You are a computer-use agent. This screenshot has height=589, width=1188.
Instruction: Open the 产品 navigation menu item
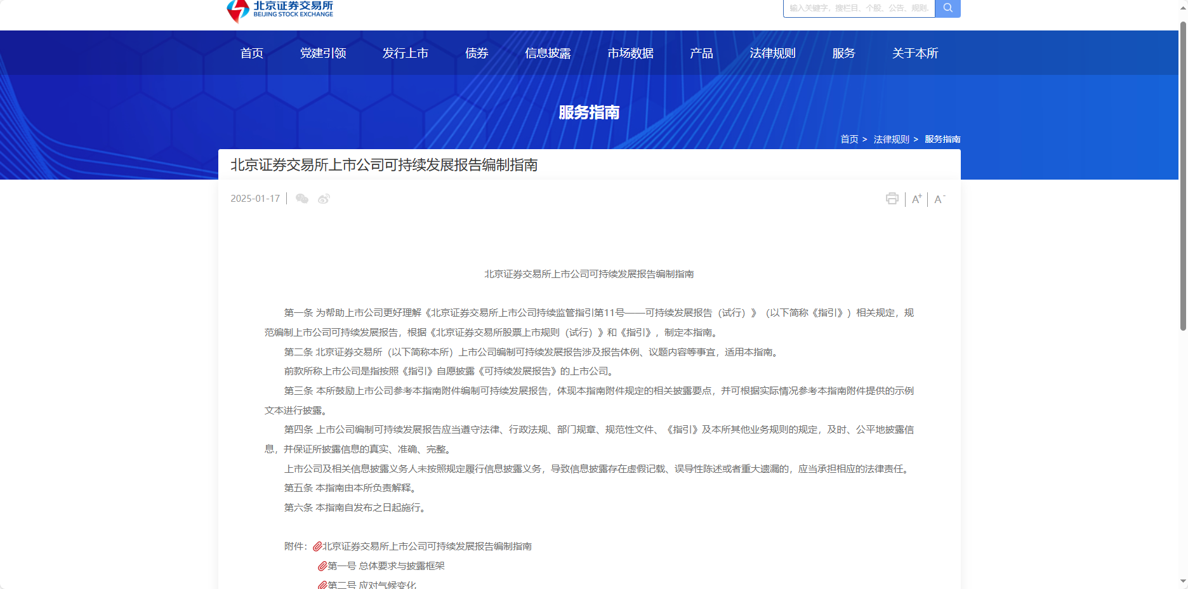[x=701, y=53]
